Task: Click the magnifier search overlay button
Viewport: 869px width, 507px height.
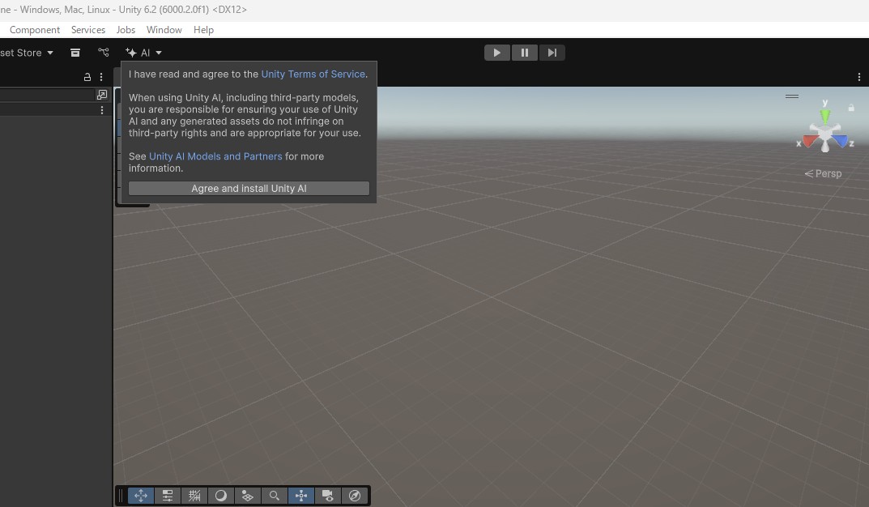Action: [275, 496]
